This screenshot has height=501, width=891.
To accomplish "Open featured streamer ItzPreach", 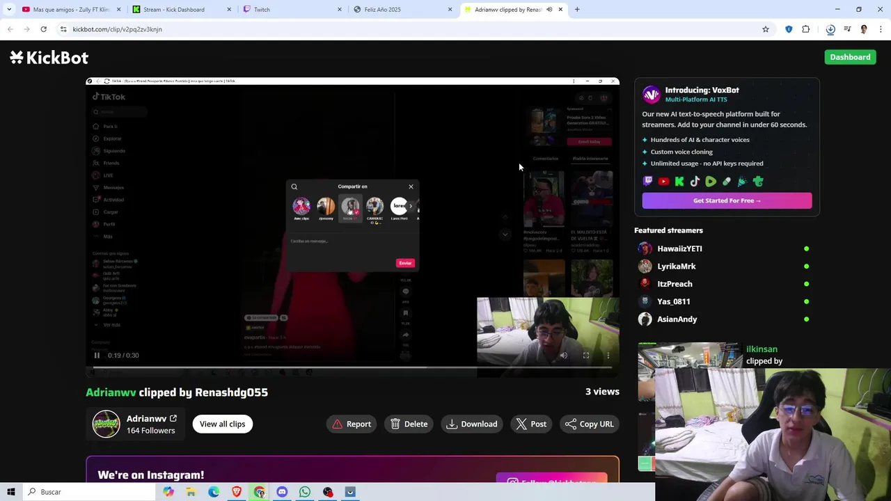I will click(x=675, y=284).
